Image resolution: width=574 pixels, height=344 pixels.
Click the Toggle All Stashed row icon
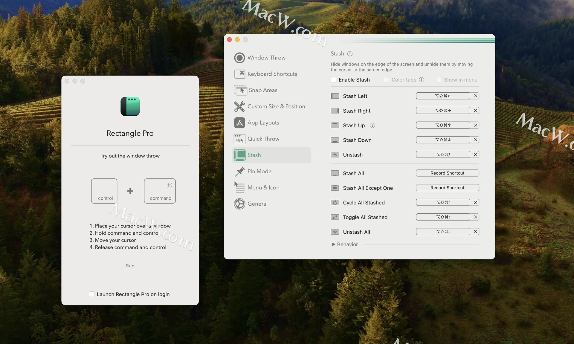point(335,217)
